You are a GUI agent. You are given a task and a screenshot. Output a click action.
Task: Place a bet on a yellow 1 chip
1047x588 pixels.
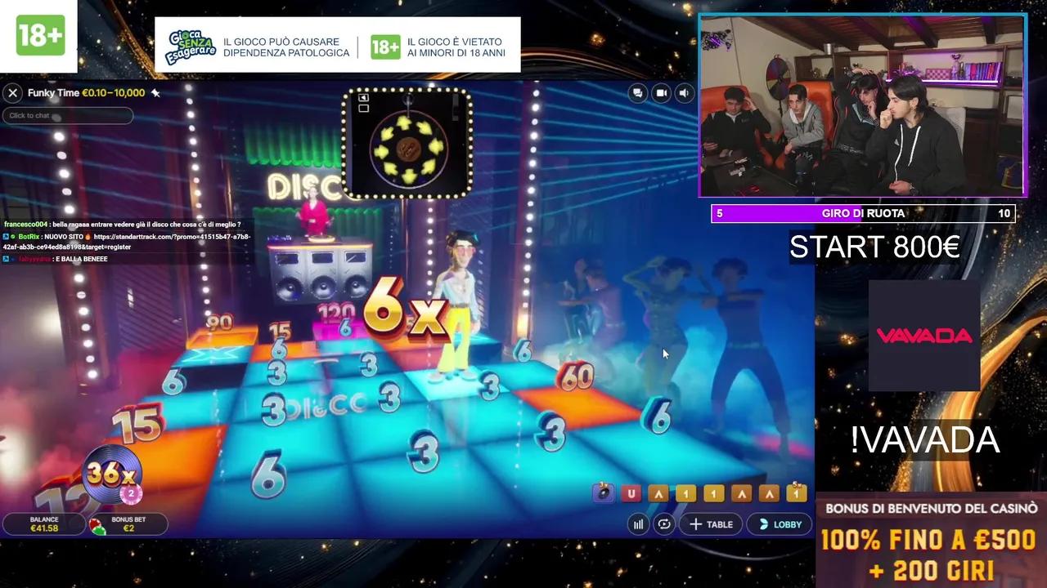pos(685,492)
